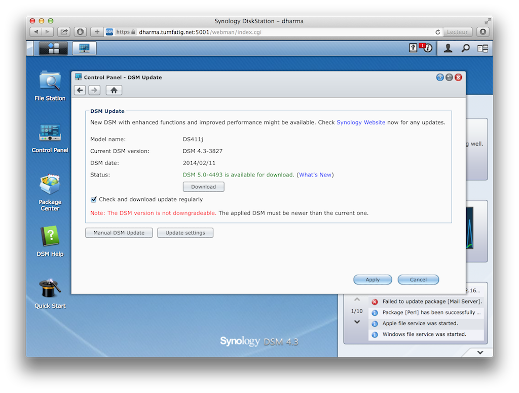Open File Station from the desktop
This screenshot has height=393, width=519.
point(50,85)
